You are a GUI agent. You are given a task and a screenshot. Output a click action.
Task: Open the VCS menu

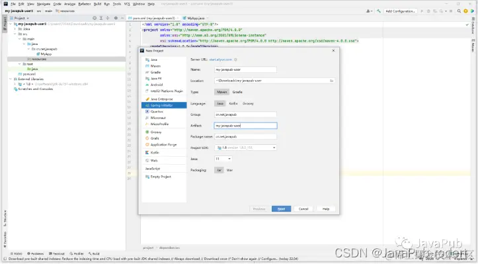(x=127, y=4)
